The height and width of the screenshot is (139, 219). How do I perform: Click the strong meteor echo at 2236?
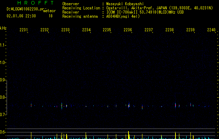[129, 105]
